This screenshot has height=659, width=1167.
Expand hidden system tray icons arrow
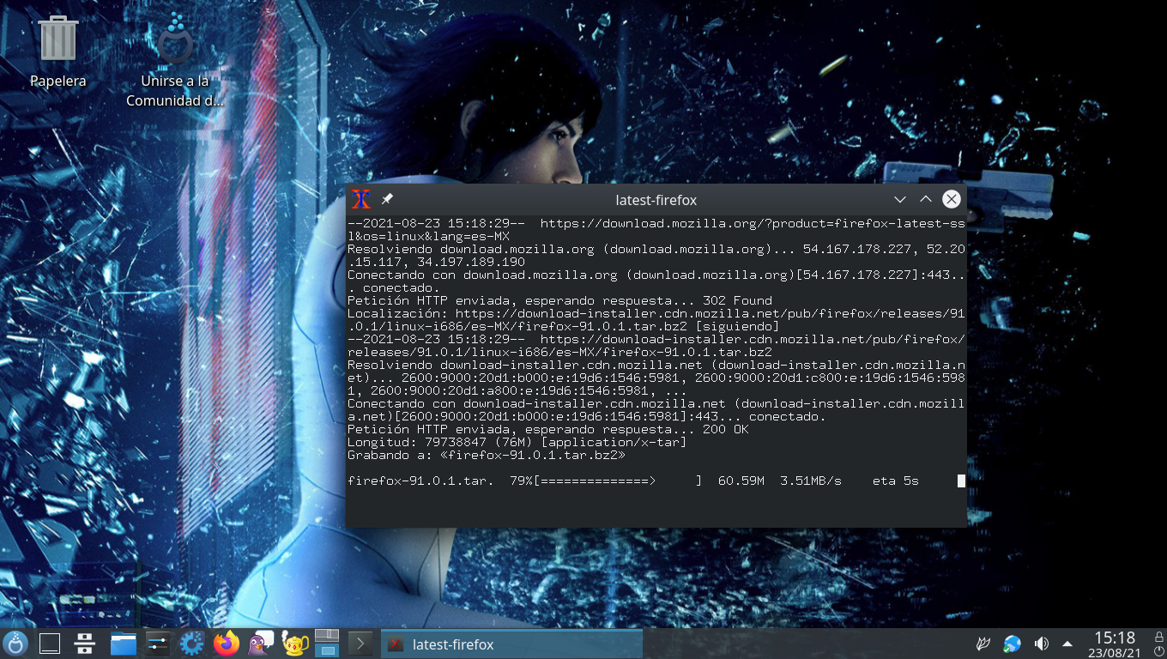point(1067,644)
